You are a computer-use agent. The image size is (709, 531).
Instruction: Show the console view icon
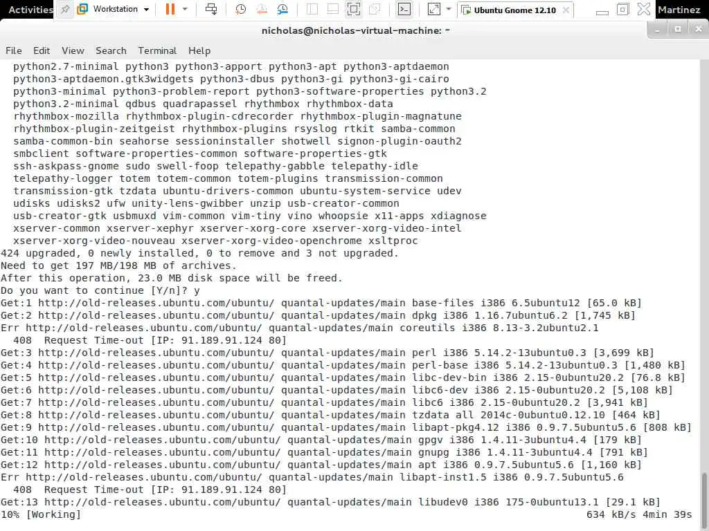(x=404, y=9)
